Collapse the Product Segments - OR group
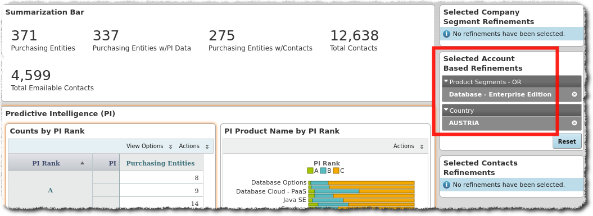 tap(446, 81)
